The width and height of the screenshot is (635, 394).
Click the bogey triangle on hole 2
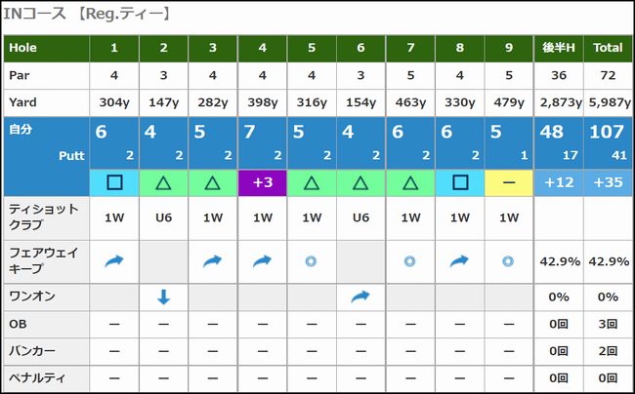point(164,181)
